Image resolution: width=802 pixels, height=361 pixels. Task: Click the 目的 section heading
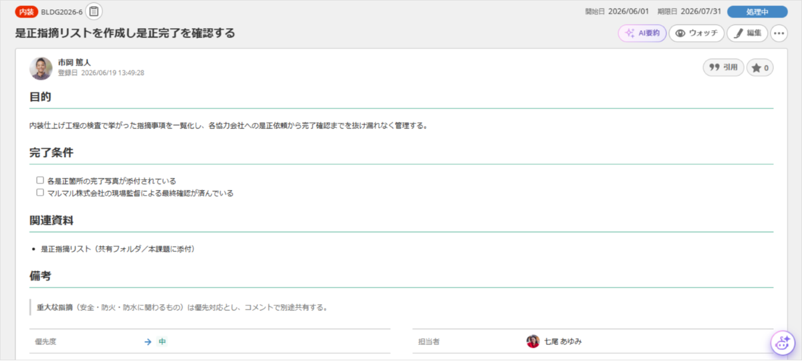(x=40, y=97)
